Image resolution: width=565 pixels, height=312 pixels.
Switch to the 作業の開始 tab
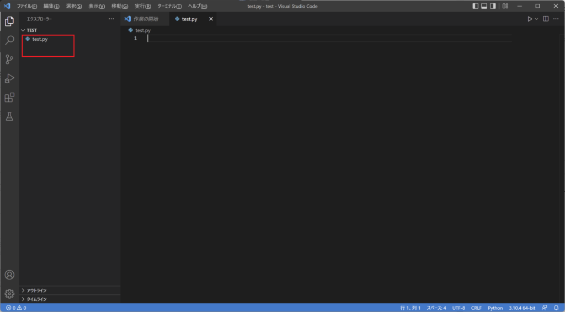(145, 19)
